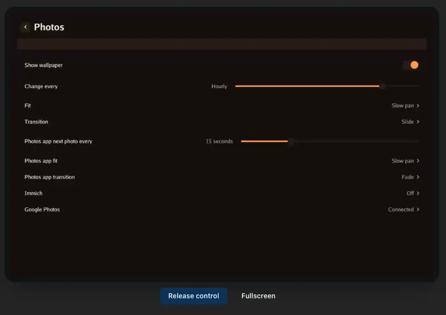Viewport: 446px width, 315px height.
Task: Open the Transition chevron next to Slide
Action: click(x=418, y=122)
